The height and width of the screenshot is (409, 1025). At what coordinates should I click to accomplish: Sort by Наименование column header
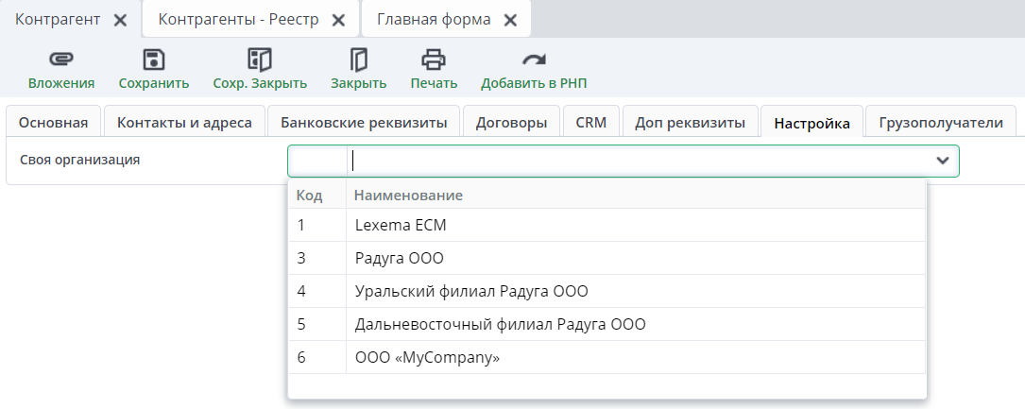408,196
